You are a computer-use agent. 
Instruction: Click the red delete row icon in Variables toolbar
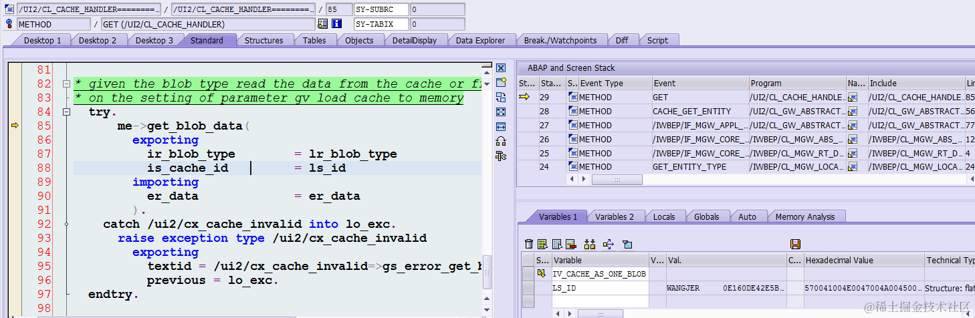[x=570, y=245]
